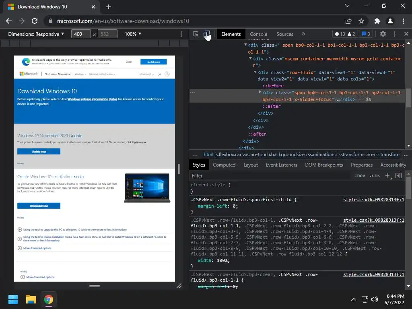
Task: Open first style.csx source link
Action: [374, 200]
